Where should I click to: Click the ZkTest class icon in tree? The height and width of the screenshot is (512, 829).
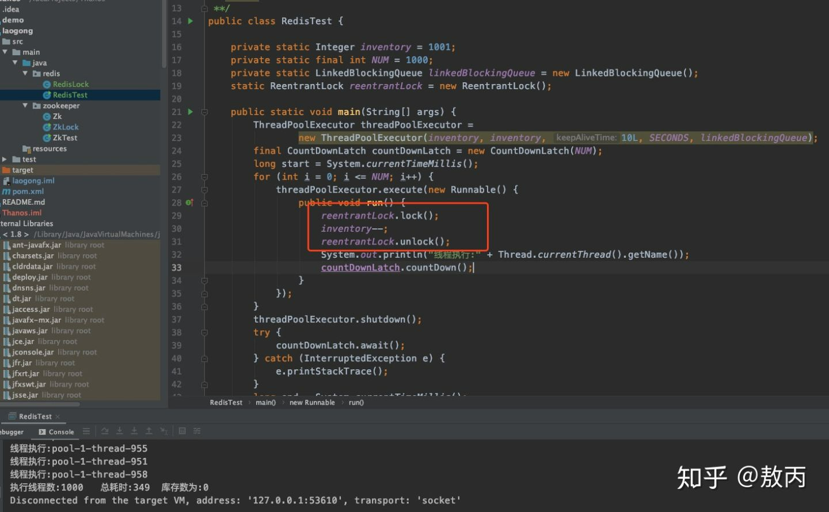(x=47, y=138)
